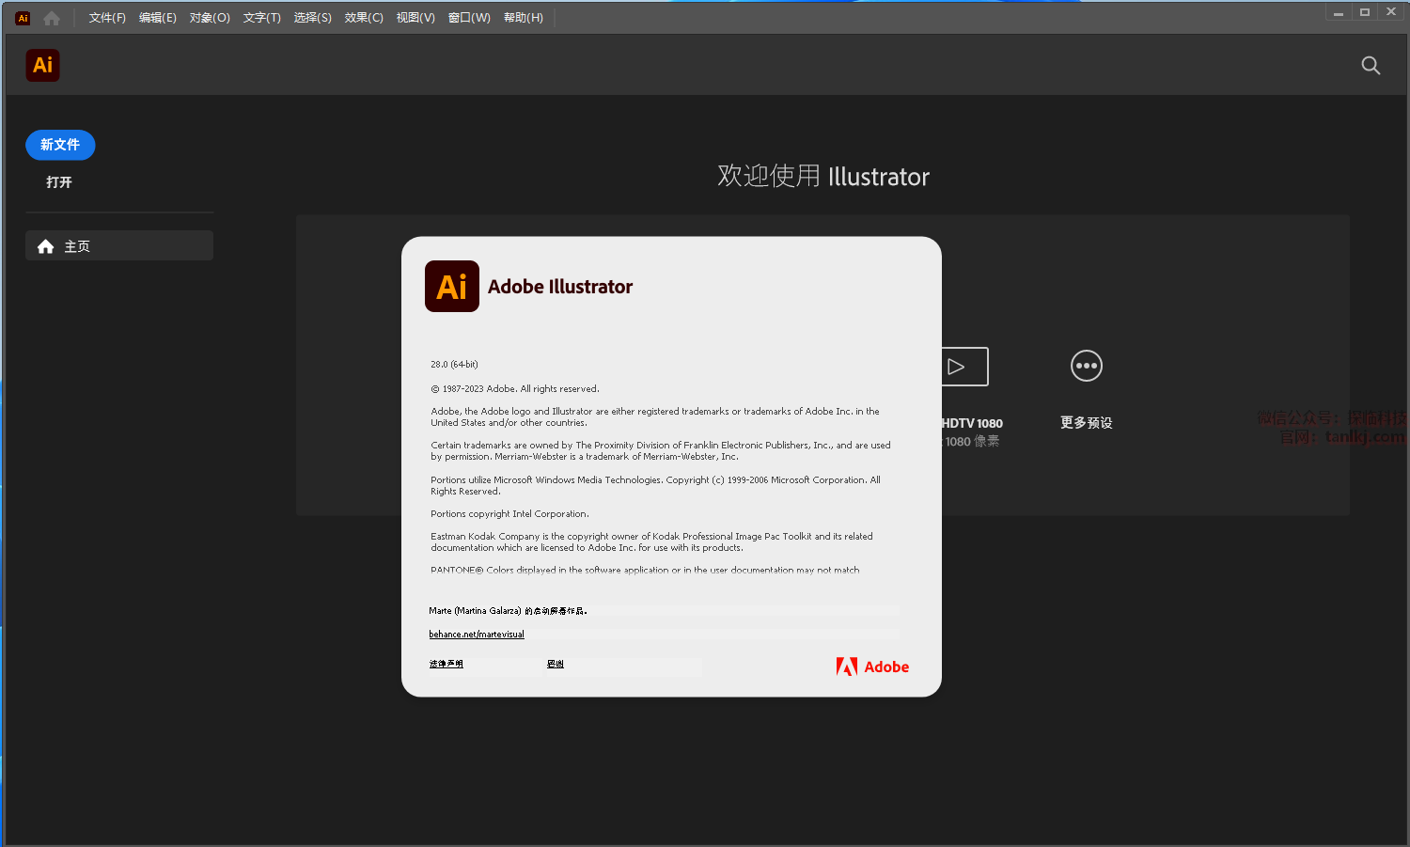Click the 法律声明 link in dialog
The width and height of the screenshot is (1410, 847).
(x=446, y=664)
